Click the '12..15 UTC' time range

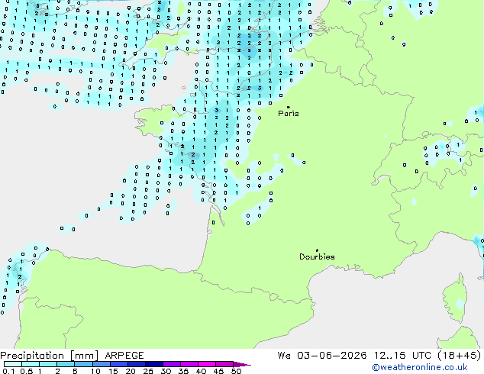point(402,356)
